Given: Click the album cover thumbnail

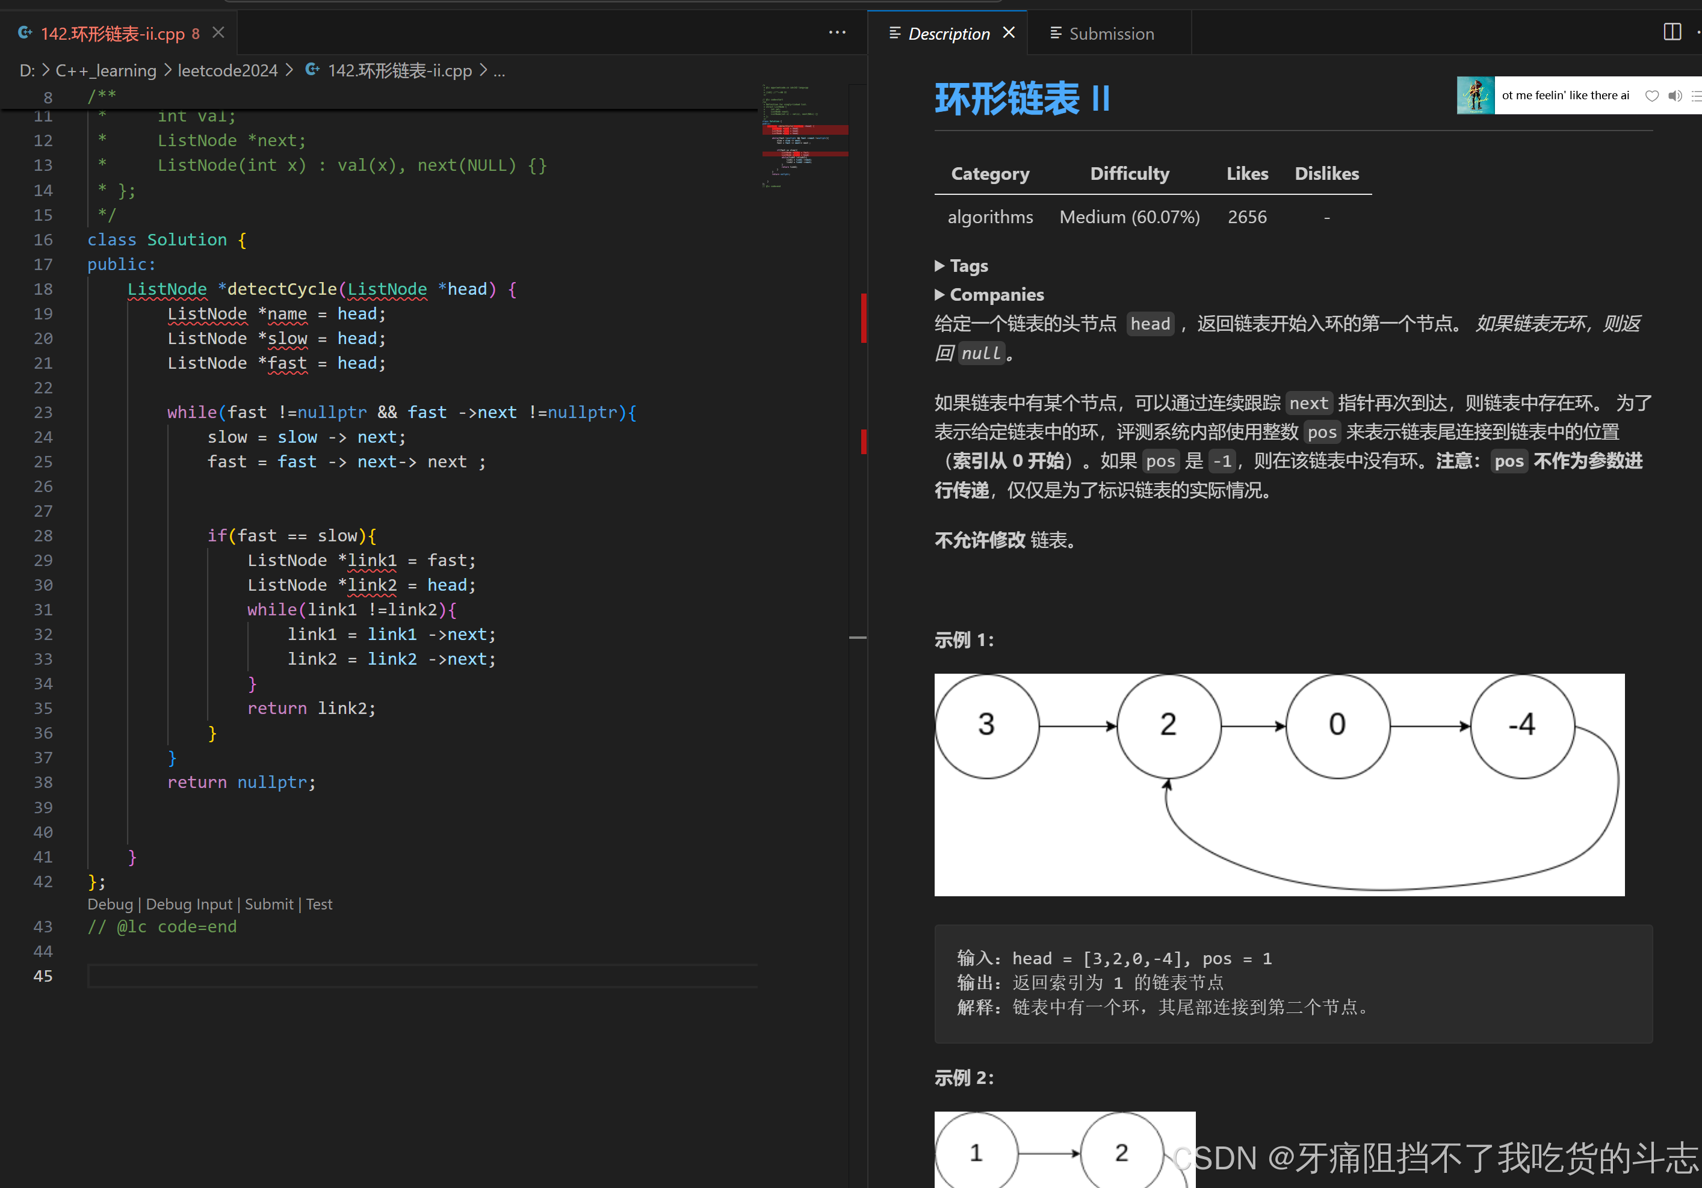Looking at the screenshot, I should tap(1475, 96).
